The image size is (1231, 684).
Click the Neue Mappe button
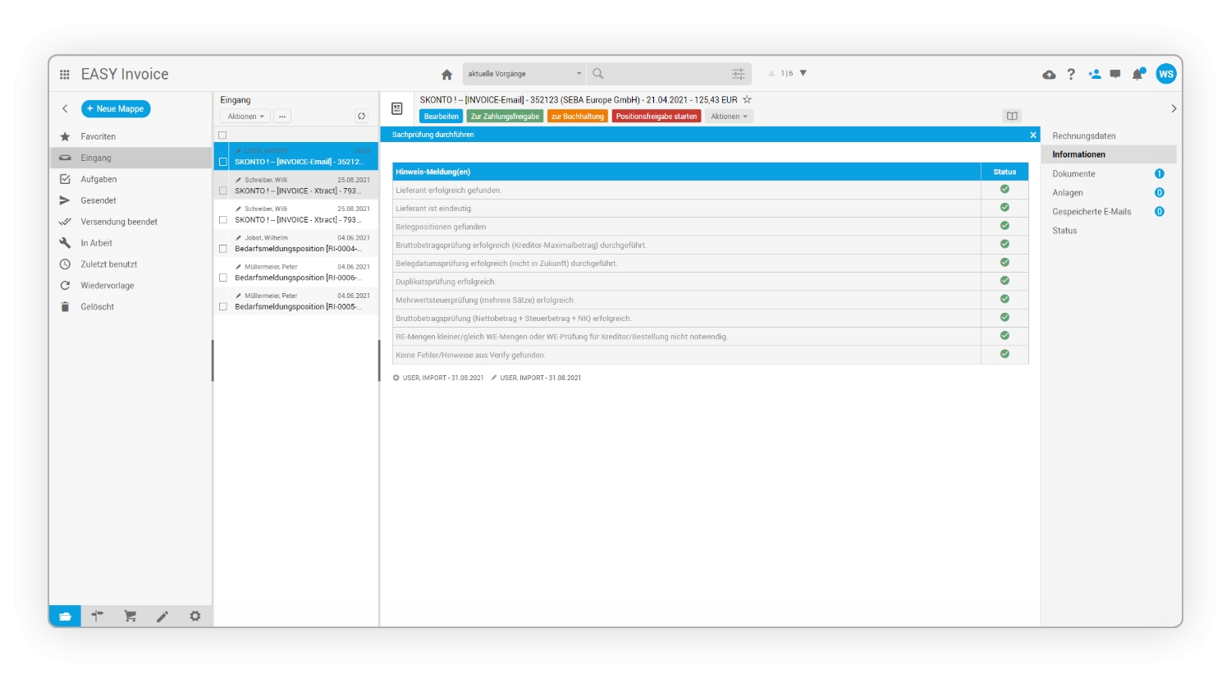click(116, 108)
